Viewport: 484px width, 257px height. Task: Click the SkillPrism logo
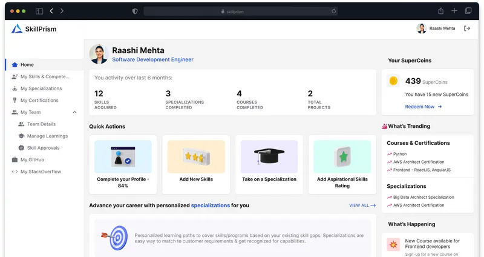(34, 28)
